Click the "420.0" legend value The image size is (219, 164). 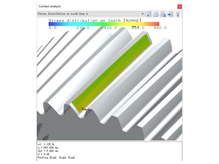pos(111,28)
